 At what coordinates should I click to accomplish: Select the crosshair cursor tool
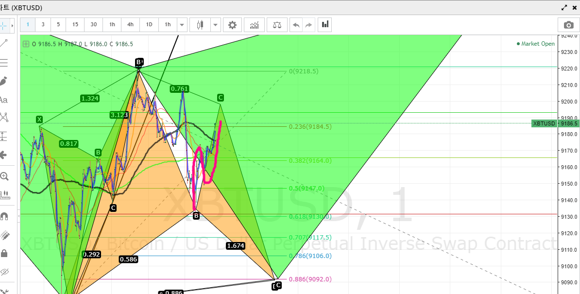[4, 26]
